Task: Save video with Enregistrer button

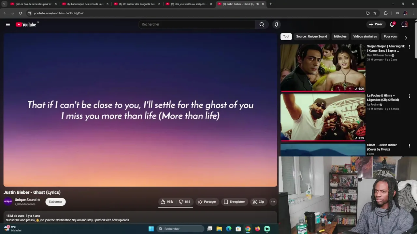Action: tap(234, 202)
